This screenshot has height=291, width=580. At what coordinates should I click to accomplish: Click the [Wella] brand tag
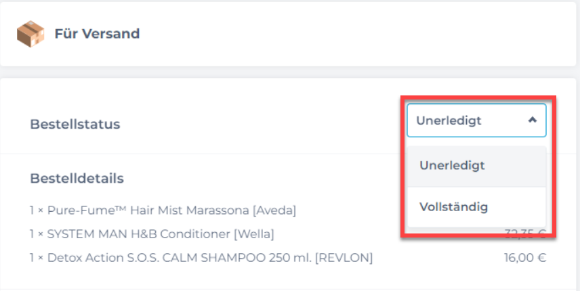(253, 234)
